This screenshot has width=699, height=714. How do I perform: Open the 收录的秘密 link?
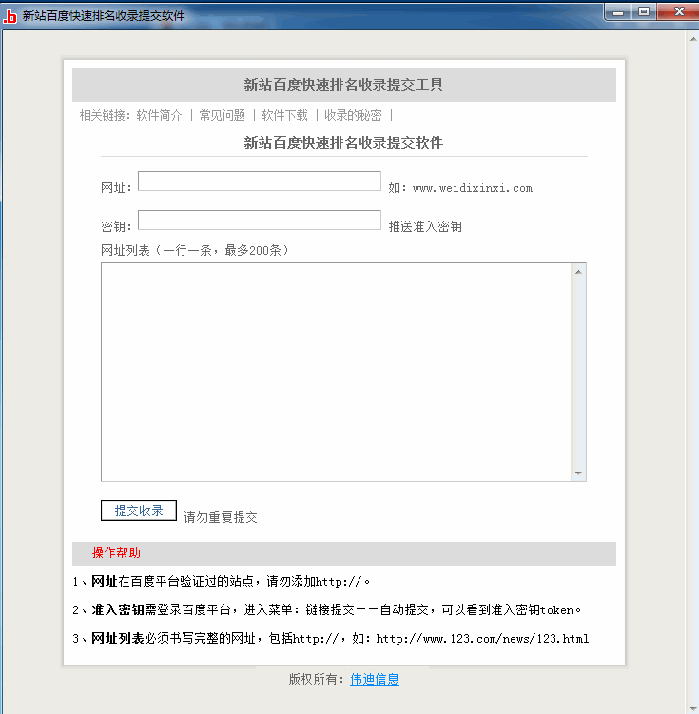pos(354,115)
